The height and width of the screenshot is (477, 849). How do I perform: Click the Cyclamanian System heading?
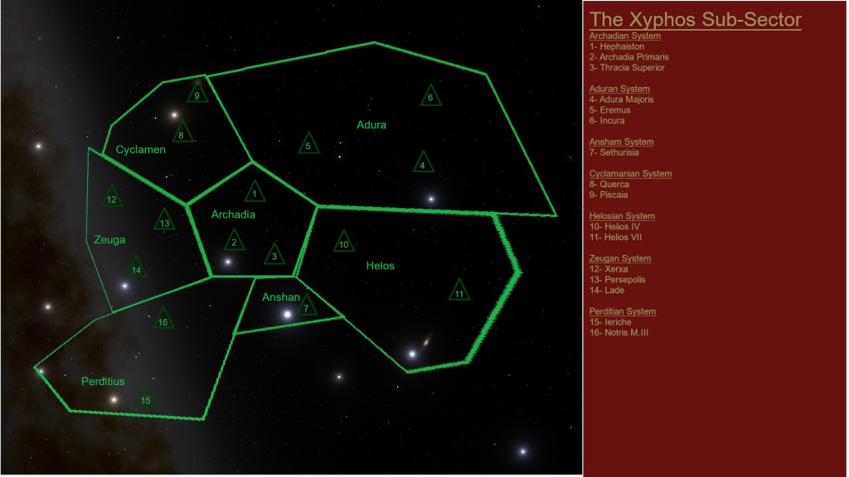[x=630, y=174]
